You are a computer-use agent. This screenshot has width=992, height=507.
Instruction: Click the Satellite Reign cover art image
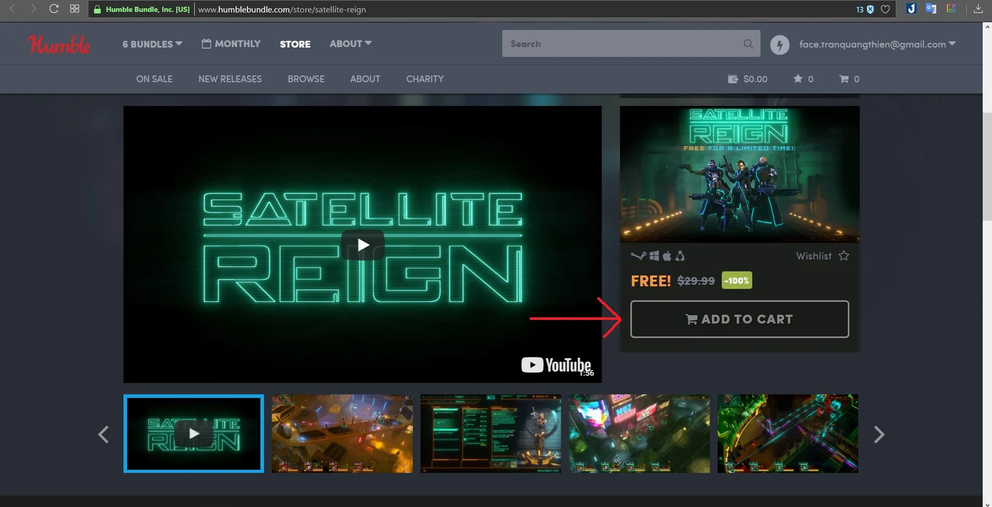[x=739, y=174]
